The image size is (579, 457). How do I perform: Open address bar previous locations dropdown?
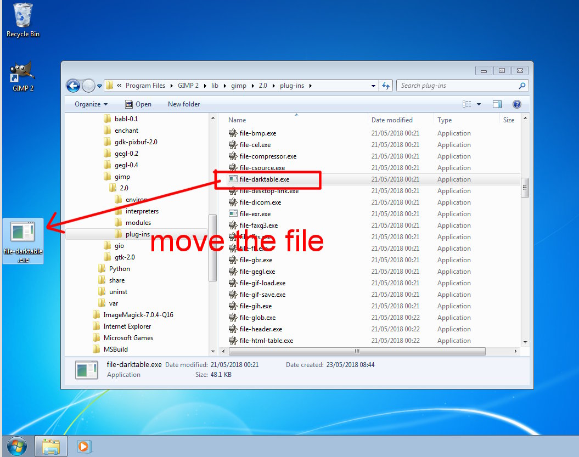tap(374, 86)
